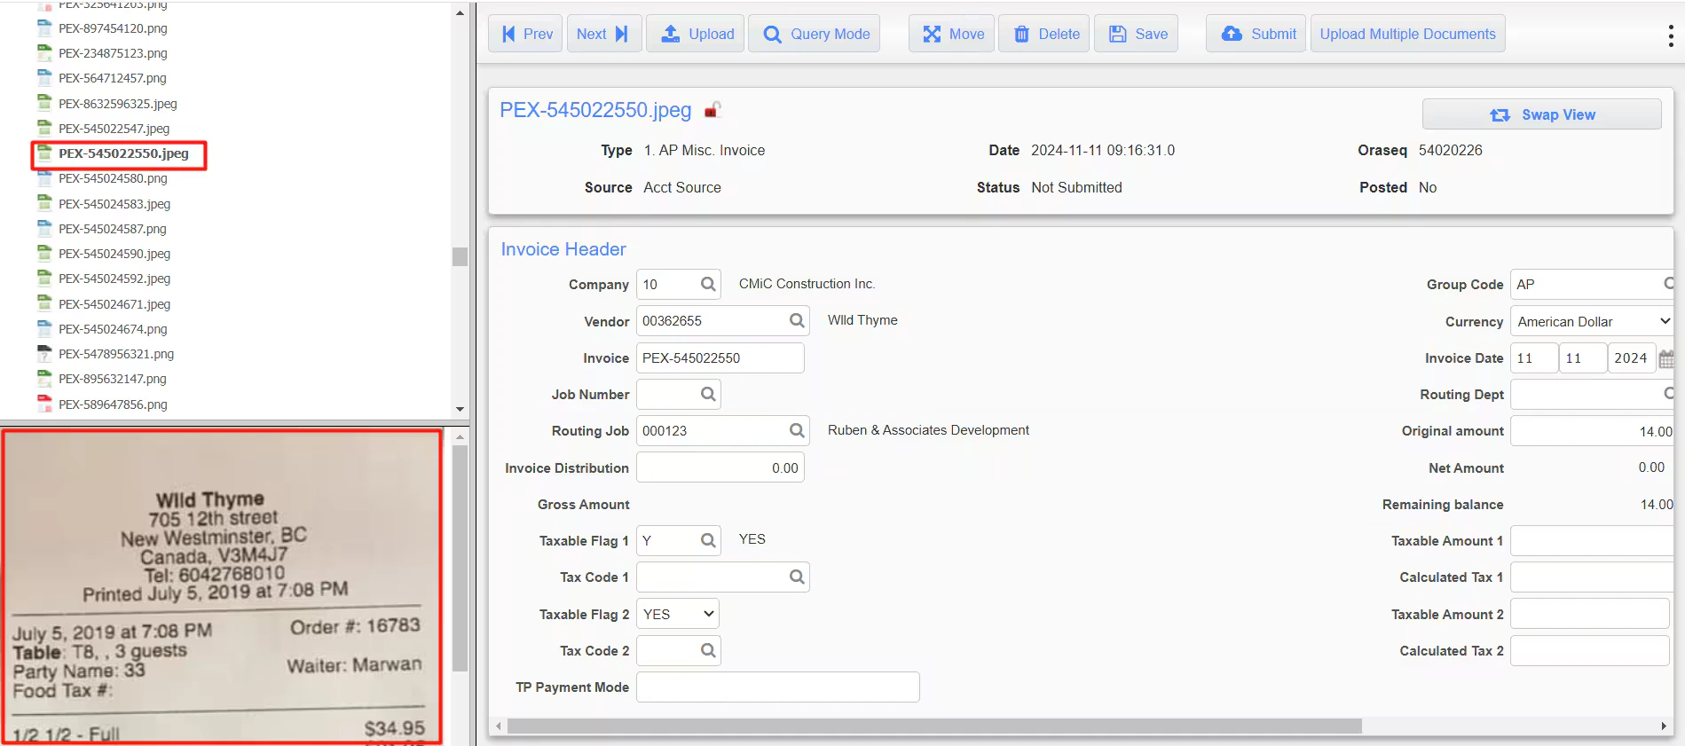
Task: Click the Vendor code input field
Action: coord(711,321)
